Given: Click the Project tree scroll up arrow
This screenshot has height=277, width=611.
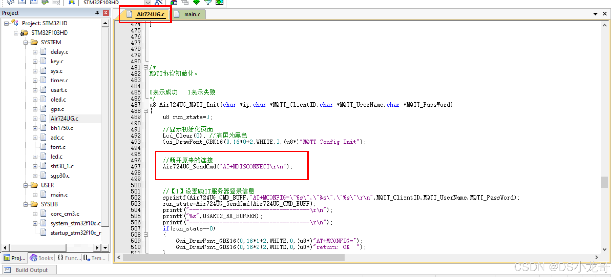Looking at the screenshot, I should pyautogui.click(x=105, y=23).
